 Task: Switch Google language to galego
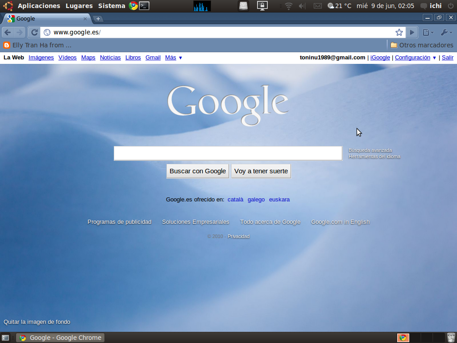[x=256, y=200]
